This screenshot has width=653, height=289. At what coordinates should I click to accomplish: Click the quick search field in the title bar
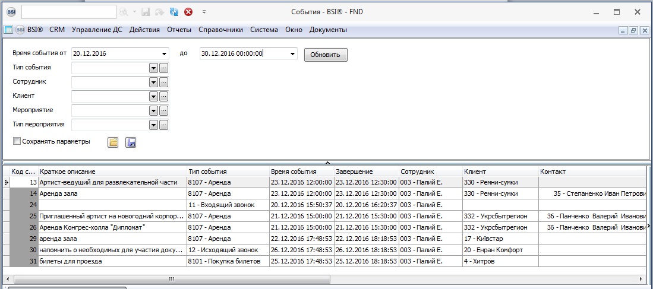click(x=68, y=11)
